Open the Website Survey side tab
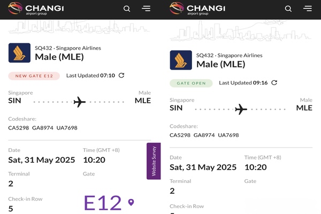The image size is (321, 214). coord(154,161)
